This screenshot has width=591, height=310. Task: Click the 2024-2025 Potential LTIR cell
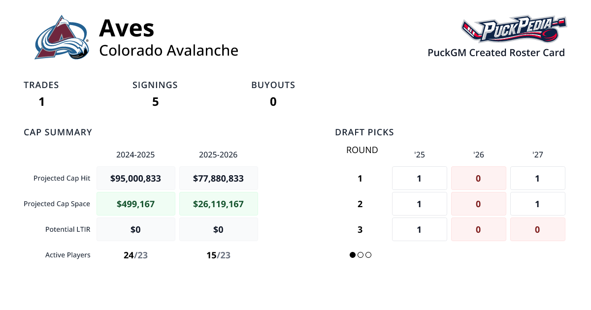[136, 229]
